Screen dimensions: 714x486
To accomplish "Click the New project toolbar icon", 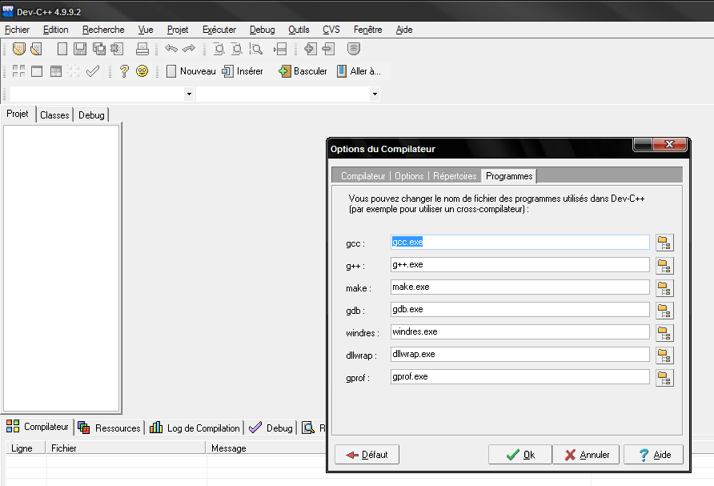I will (18, 48).
